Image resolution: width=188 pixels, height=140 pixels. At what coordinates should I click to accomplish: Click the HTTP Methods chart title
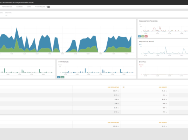63,62
